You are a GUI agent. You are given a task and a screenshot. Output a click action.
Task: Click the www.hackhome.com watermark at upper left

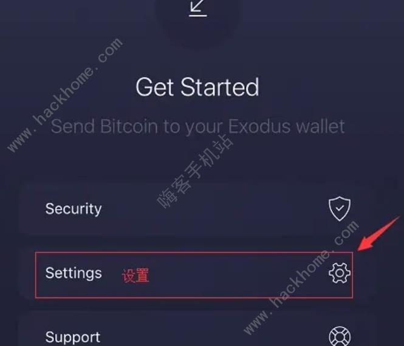pos(65,95)
